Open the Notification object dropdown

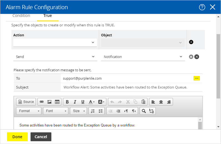[x=143, y=57]
